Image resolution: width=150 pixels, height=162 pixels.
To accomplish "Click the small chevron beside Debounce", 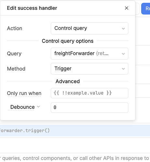I will 38,107.
